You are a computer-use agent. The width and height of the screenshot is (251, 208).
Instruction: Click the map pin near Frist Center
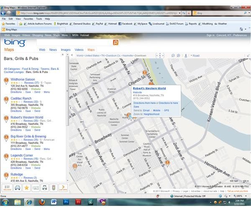[75, 167]
